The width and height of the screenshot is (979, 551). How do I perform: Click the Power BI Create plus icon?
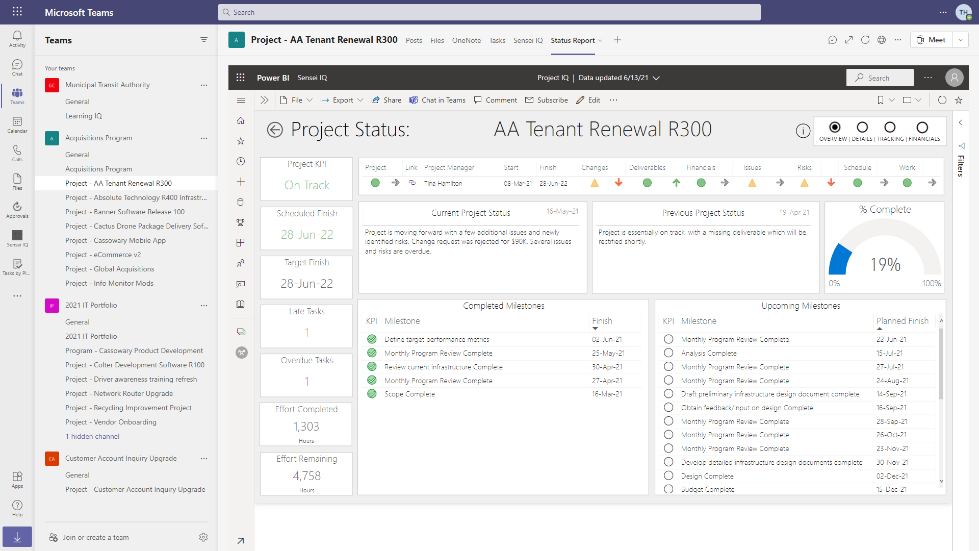(x=241, y=182)
